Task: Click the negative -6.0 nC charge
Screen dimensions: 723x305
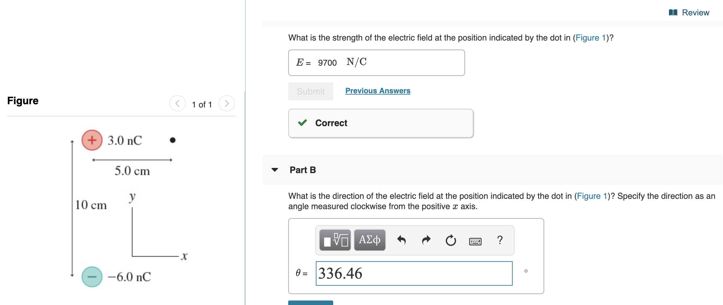Action: [92, 277]
